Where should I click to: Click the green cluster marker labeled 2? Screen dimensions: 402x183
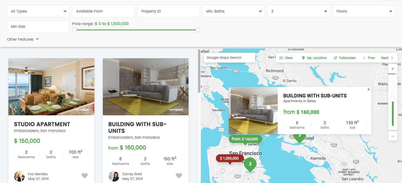[250, 164]
